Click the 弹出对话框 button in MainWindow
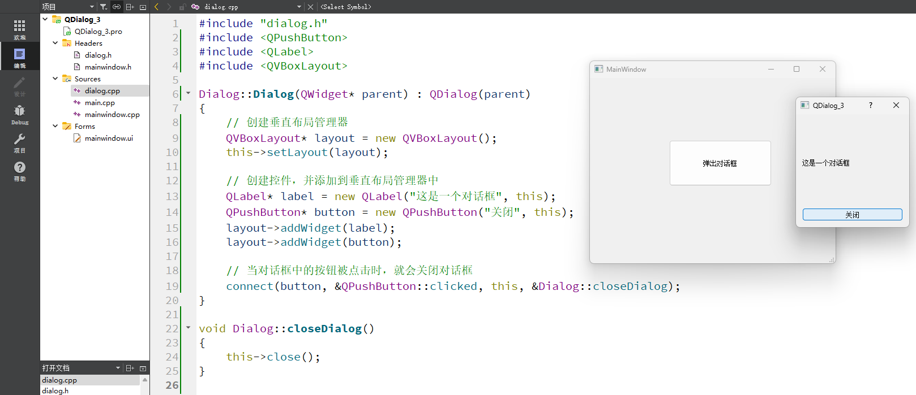 click(x=720, y=163)
